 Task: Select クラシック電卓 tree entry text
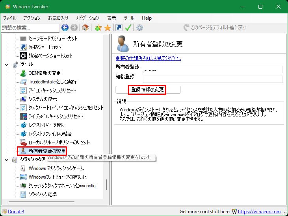(x=43, y=194)
